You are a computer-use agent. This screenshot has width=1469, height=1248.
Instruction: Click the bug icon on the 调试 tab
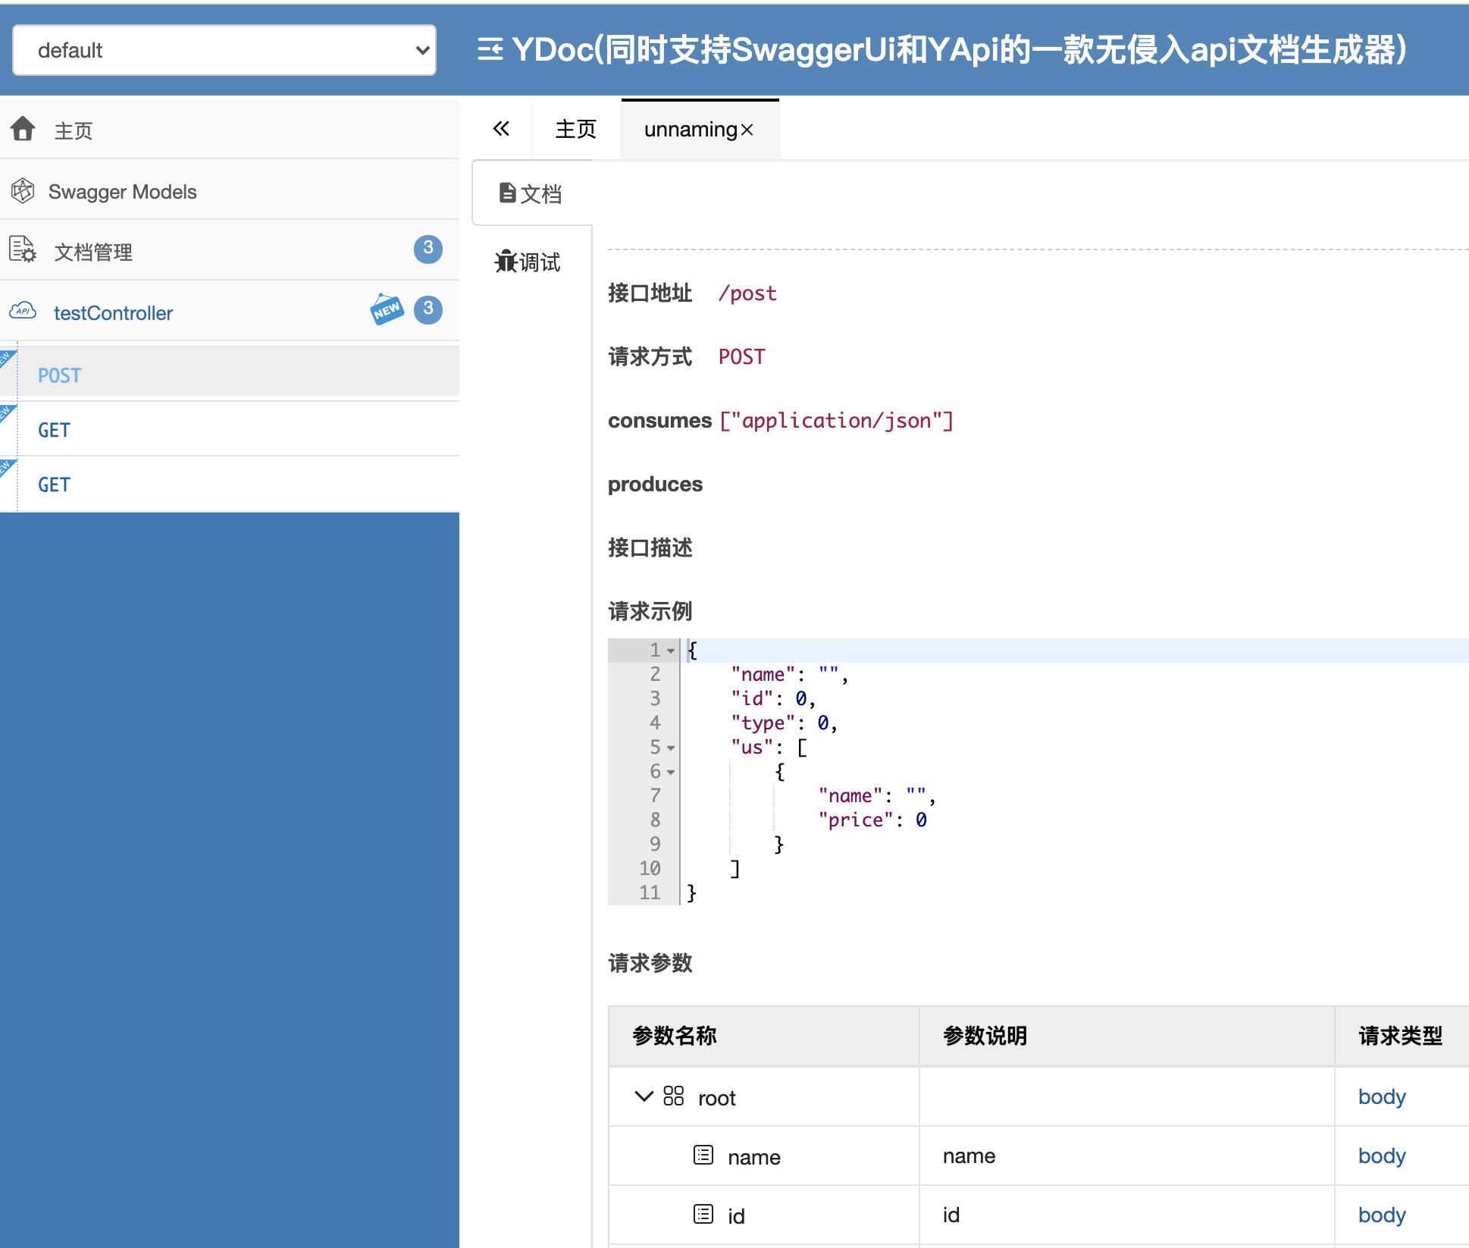pos(506,262)
